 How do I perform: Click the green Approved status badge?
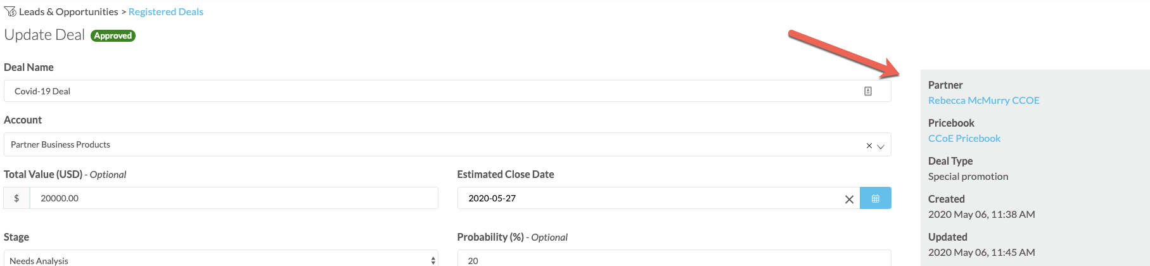(113, 35)
